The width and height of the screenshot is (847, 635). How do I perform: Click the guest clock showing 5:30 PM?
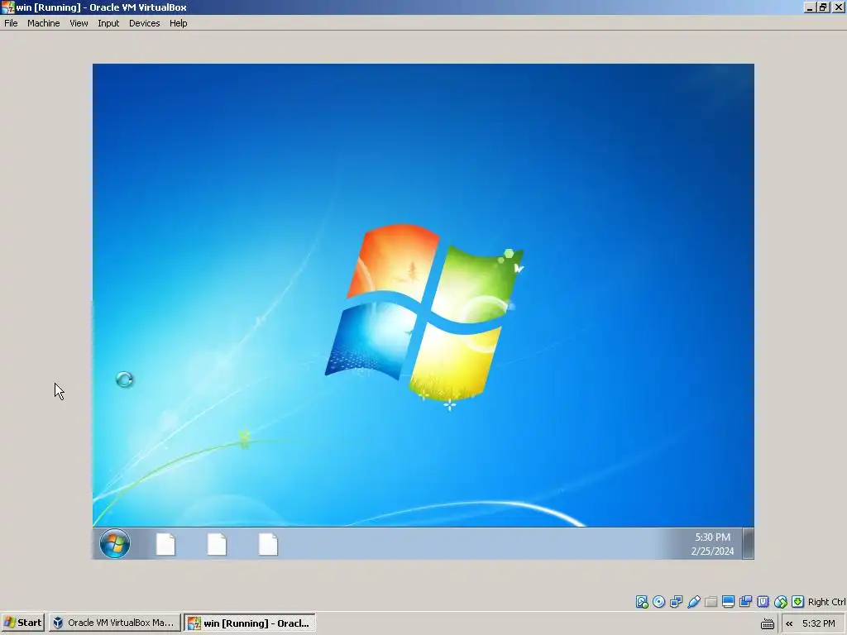pyautogui.click(x=712, y=544)
